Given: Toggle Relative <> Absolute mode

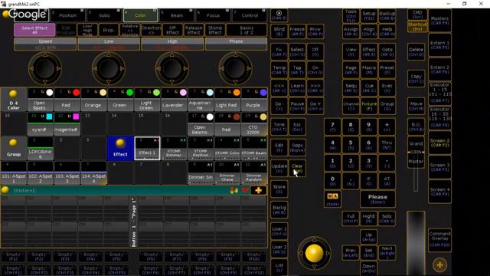Looking at the screenshot, I should pyautogui.click(x=129, y=30).
